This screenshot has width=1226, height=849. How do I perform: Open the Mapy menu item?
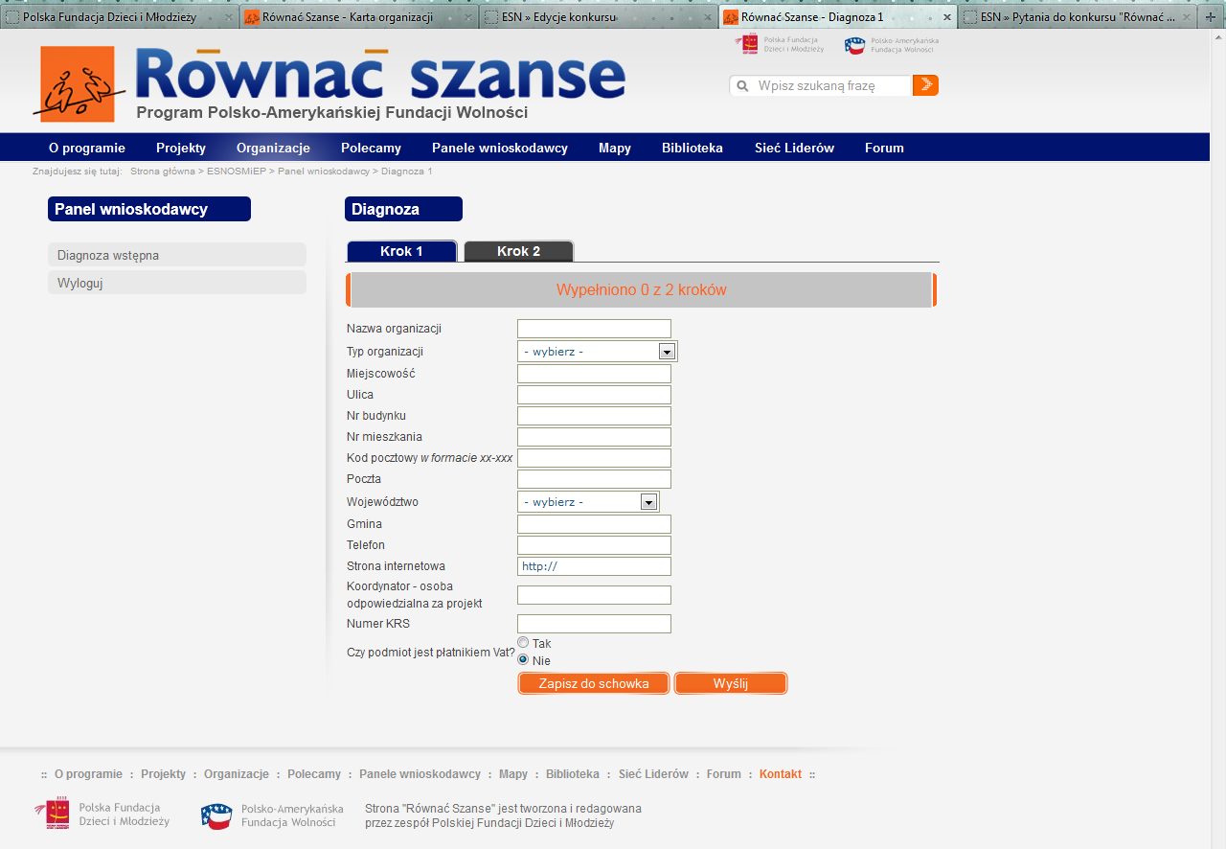click(x=615, y=148)
